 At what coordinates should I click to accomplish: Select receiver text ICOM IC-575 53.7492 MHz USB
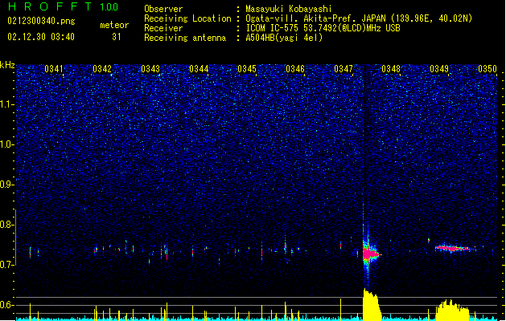tap(323, 28)
